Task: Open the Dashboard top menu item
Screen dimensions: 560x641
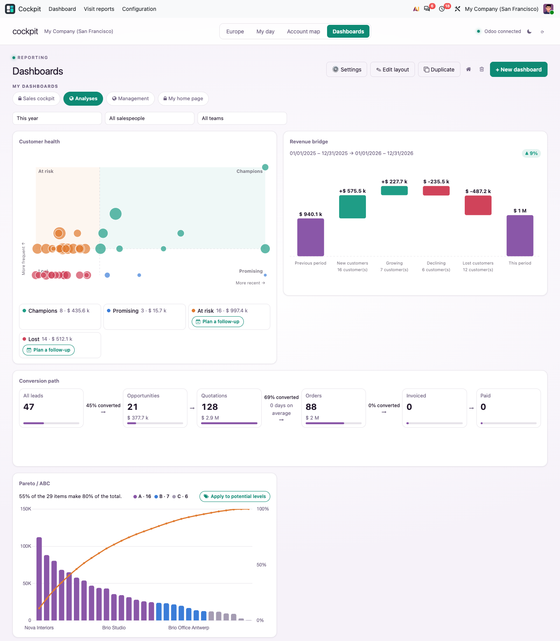Action: [x=62, y=9]
